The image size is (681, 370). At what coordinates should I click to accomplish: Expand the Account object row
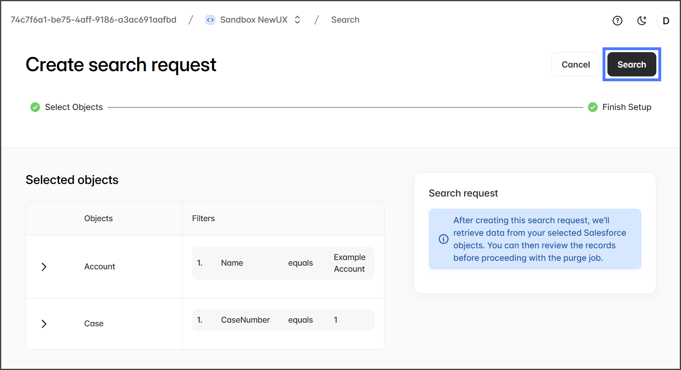(44, 267)
